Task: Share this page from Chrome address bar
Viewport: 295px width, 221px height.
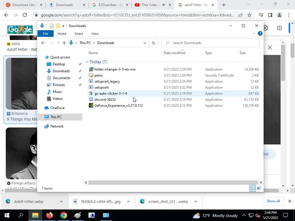Action: tap(240, 15)
